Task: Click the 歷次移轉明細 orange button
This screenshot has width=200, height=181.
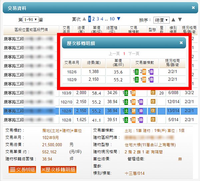Action: click(59, 170)
